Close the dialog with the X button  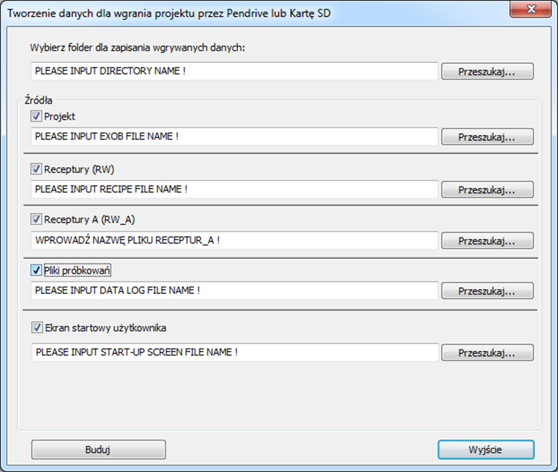click(531, 9)
